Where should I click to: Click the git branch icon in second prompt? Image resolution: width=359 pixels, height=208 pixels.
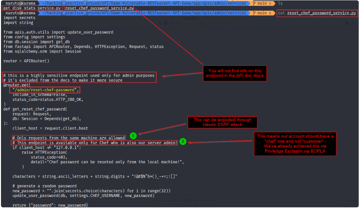point(254,13)
